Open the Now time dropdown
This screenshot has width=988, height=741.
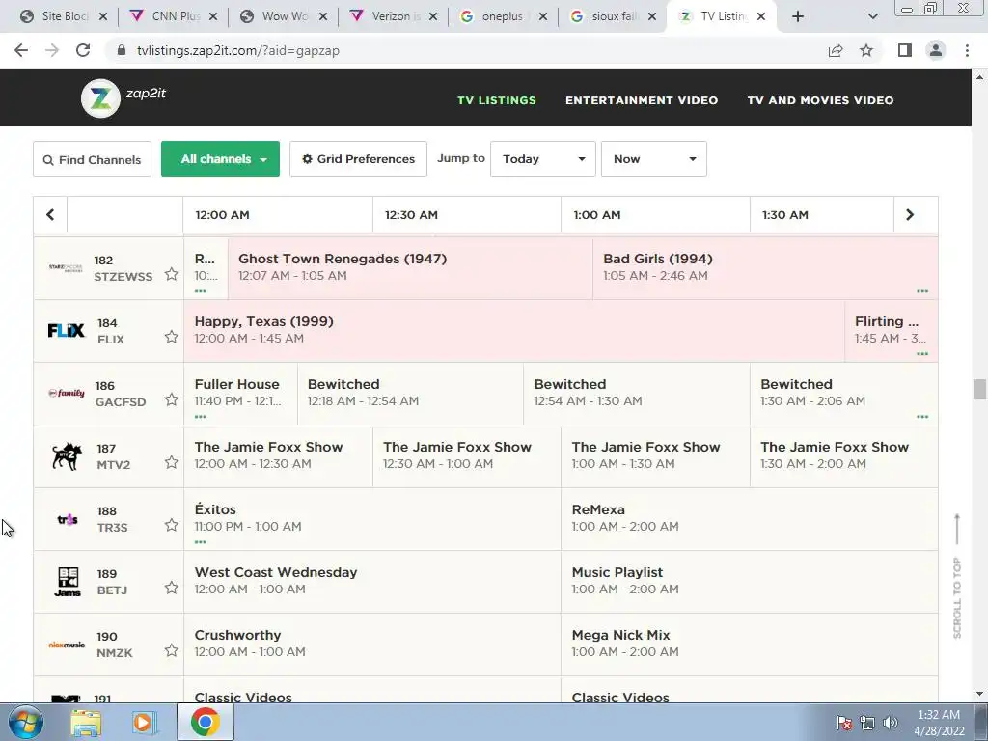pyautogui.click(x=653, y=159)
